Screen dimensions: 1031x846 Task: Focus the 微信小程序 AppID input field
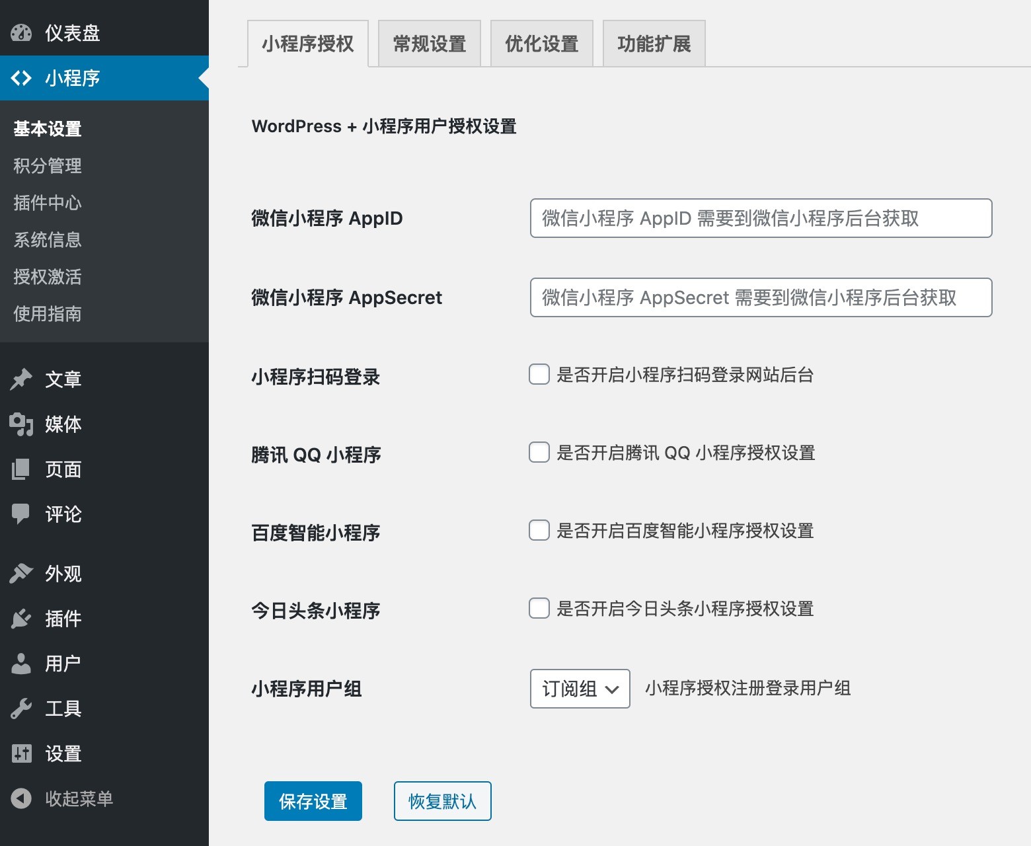(x=761, y=218)
